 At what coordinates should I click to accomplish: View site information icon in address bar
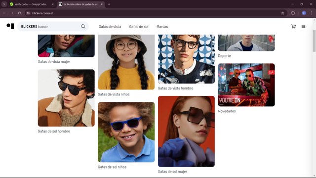pyautogui.click(x=28, y=13)
